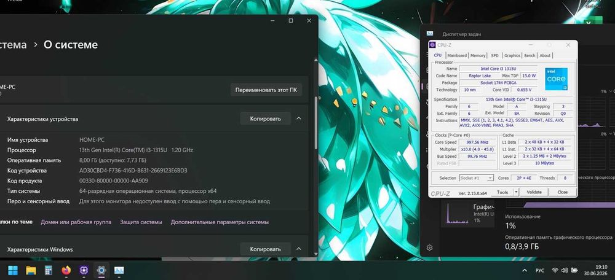Click the battery status tray icon
Viewport: 615px width, 280px height.
coord(574,270)
